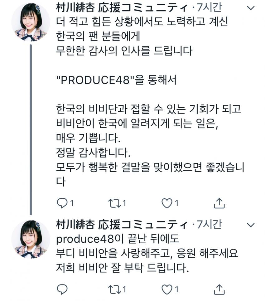Reply to the second tweet about produce48 ending
Image resolution: width=265 pixels, height=301 pixels.
pyautogui.click(x=62, y=289)
